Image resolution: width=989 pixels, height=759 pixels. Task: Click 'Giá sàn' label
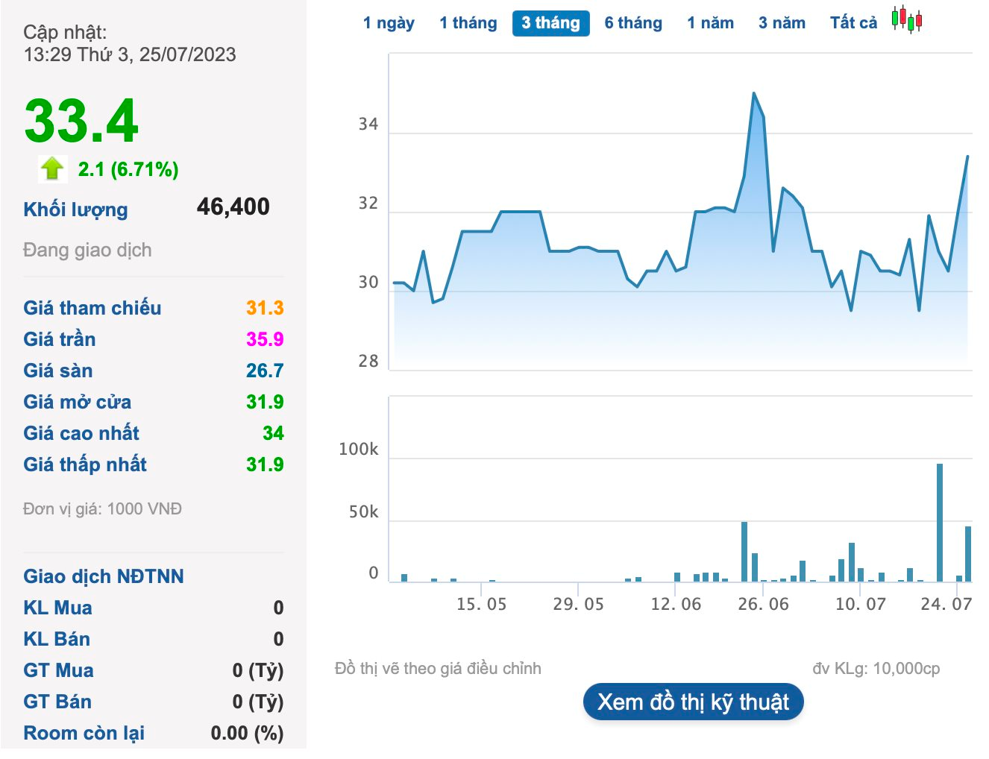tap(57, 371)
